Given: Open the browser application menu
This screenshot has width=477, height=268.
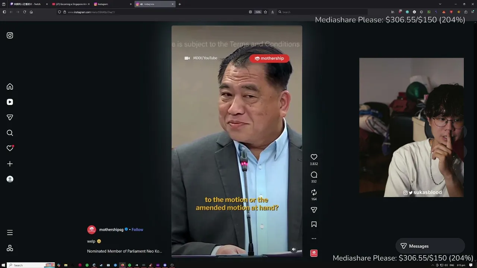Looking at the screenshot, I should pyautogui.click(x=473, y=12).
